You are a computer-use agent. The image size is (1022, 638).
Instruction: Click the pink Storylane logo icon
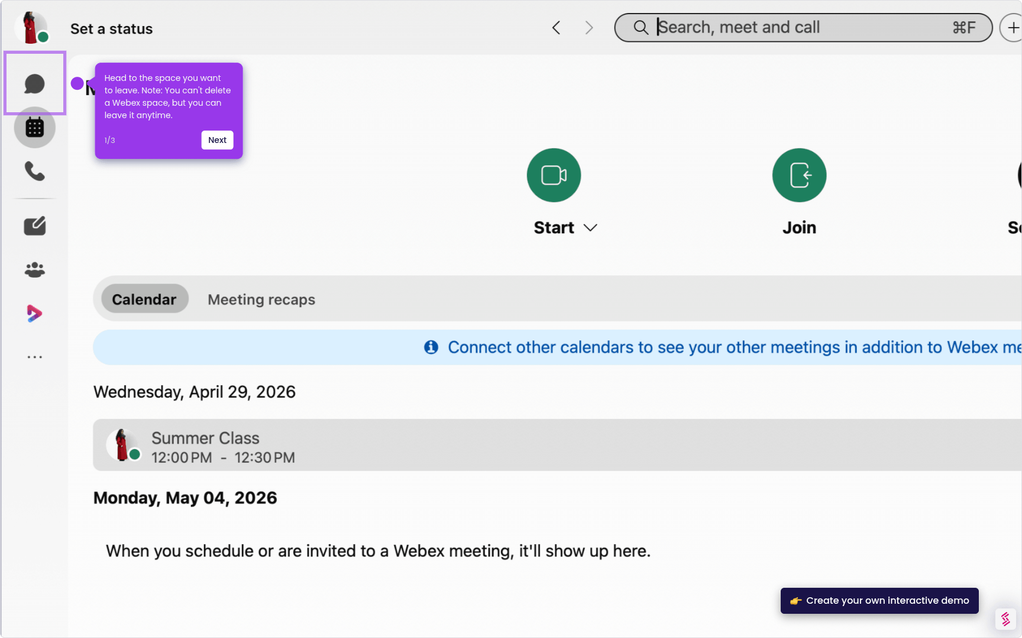[1005, 619]
